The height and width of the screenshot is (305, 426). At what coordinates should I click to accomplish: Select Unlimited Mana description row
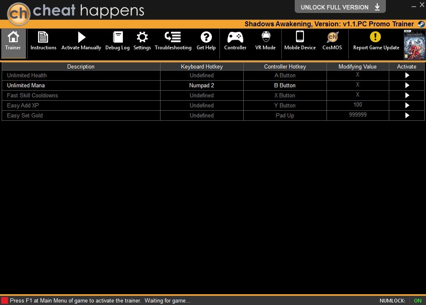(81, 86)
